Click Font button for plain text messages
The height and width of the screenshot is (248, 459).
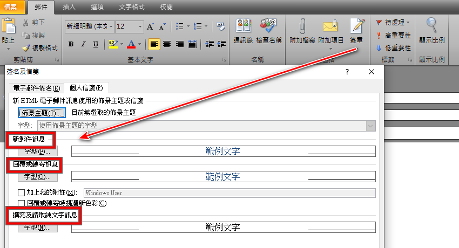(37, 228)
